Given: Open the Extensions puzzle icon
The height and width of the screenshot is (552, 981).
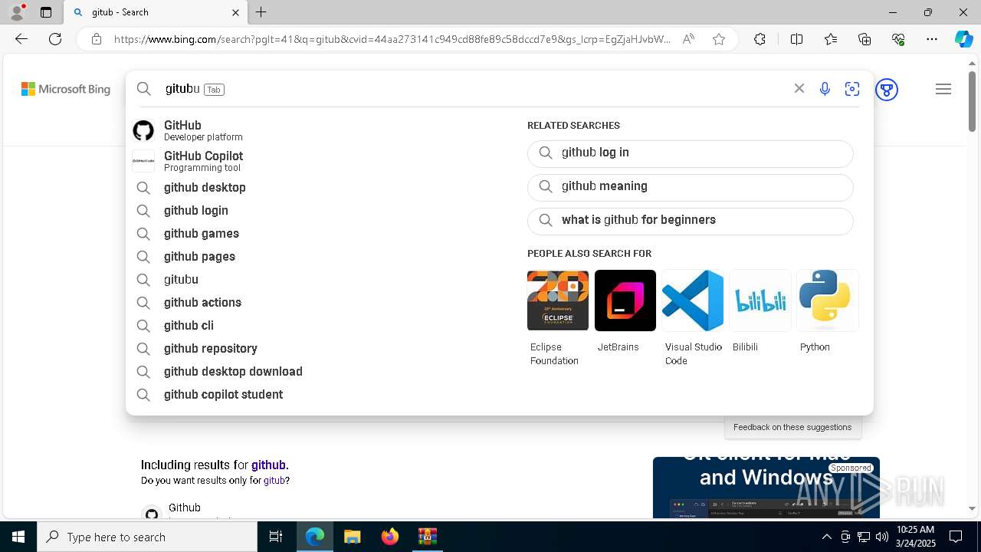Looking at the screenshot, I should (760, 39).
